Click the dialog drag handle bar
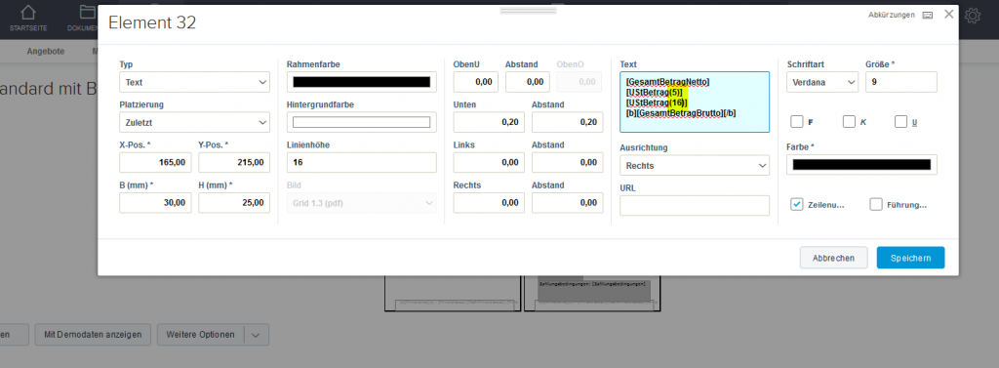 [x=528, y=10]
